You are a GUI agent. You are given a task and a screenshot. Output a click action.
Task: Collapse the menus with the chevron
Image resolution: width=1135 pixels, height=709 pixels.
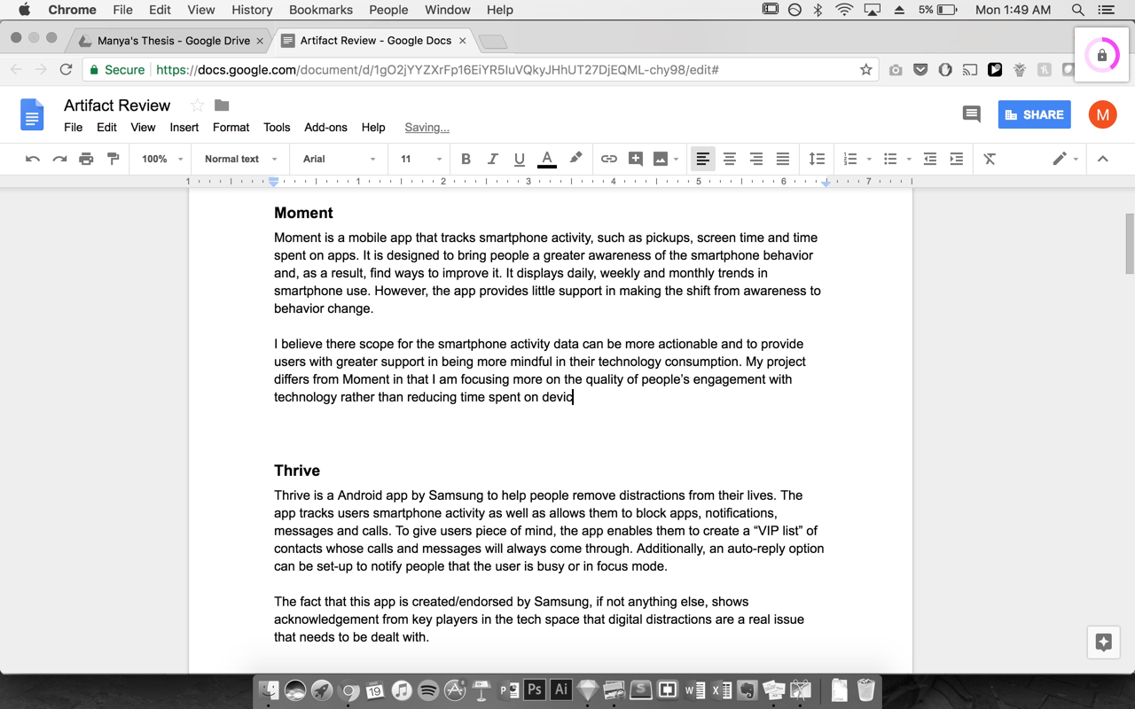tap(1103, 159)
